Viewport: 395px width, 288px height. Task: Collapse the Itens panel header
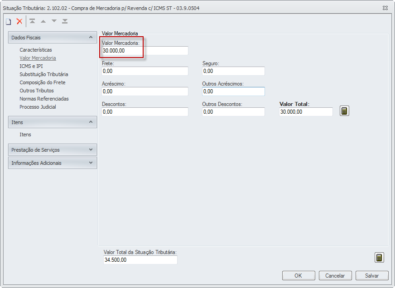coord(91,122)
